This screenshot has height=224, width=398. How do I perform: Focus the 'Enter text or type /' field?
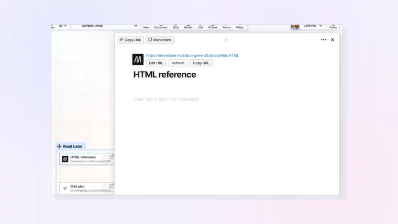click(166, 99)
